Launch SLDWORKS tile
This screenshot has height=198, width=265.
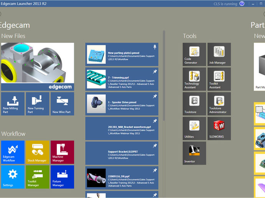tap(219, 128)
